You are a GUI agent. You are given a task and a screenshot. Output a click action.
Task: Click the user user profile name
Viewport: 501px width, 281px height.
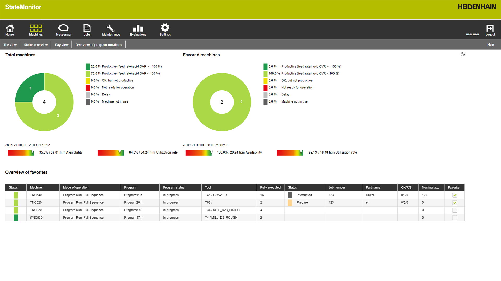(x=473, y=34)
